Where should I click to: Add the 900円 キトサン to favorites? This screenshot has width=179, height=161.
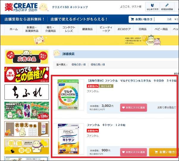[134, 152]
